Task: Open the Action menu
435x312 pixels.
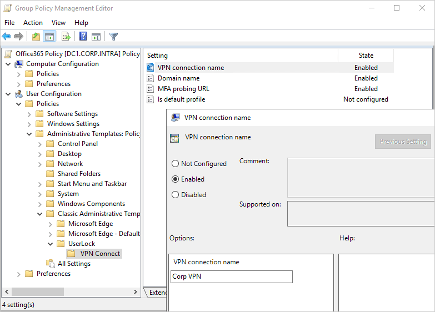Action: (33, 23)
